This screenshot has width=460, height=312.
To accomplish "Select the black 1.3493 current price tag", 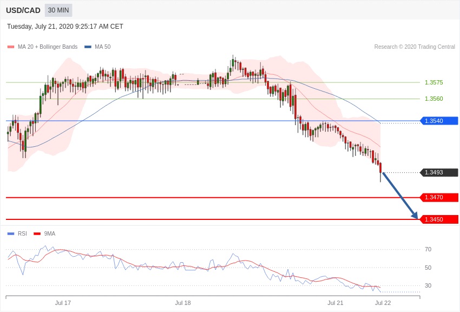I will (x=439, y=172).
